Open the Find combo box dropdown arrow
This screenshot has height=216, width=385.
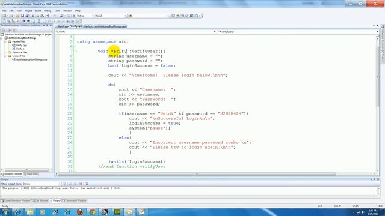168,16
